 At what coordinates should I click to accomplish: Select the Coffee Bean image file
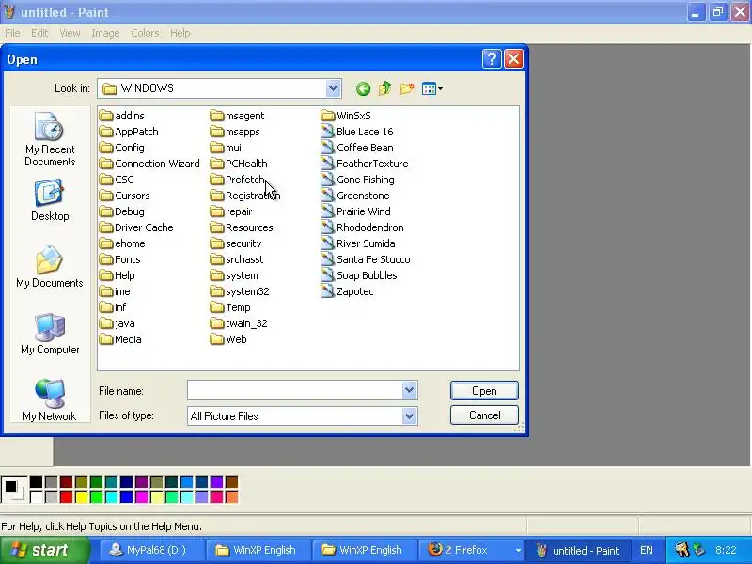[x=357, y=148]
